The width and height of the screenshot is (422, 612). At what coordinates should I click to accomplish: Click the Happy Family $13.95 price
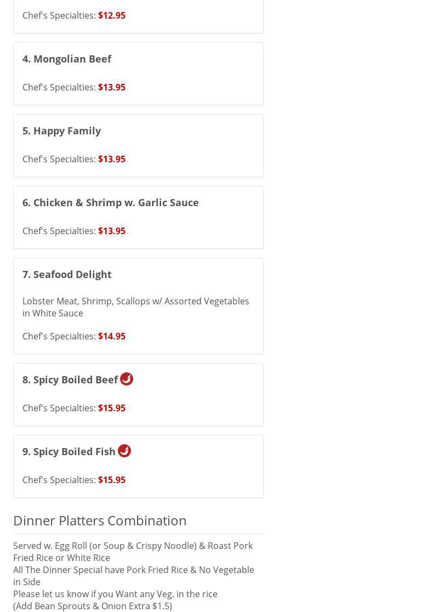coord(111,159)
